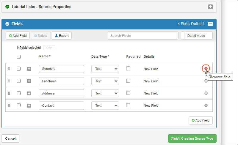238x145 pixels.
Task: Click the Search Fields box
Action: point(143,36)
